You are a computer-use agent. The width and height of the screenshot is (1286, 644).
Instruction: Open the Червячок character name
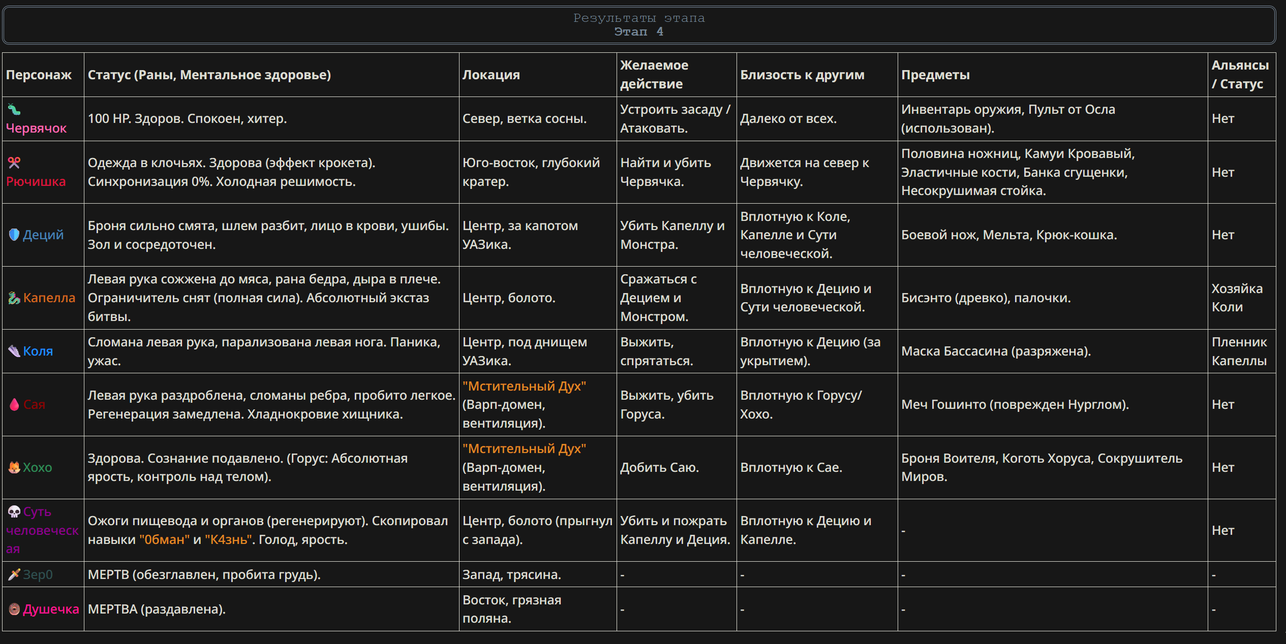[36, 128]
